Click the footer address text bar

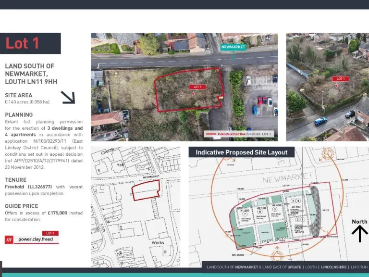pyautogui.click(x=287, y=267)
